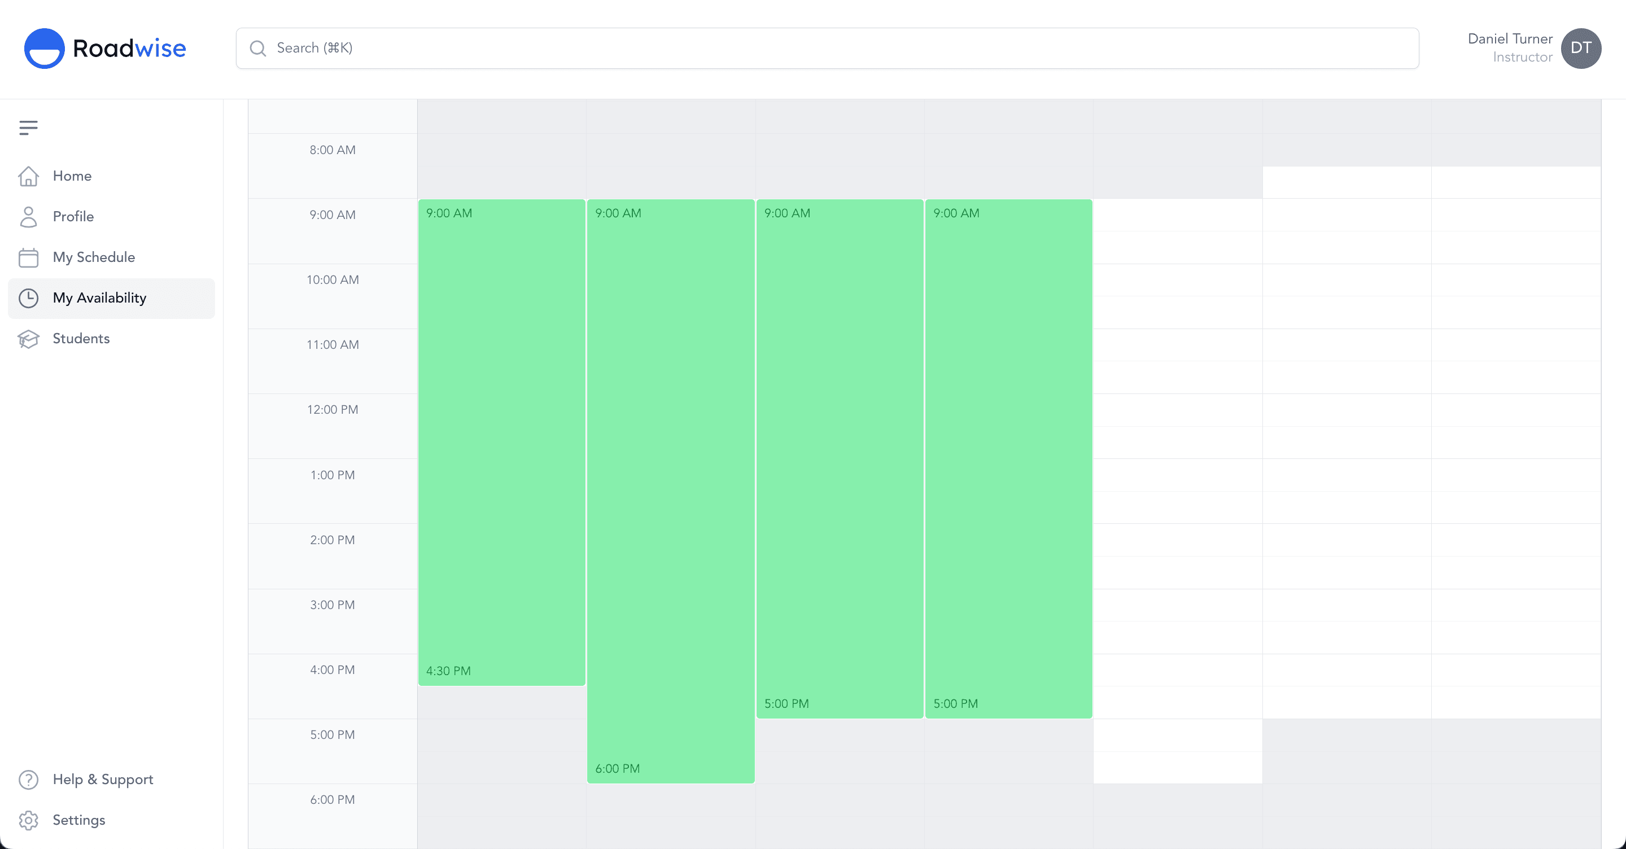
Task: Click the Settings gear icon
Action: tap(28, 820)
